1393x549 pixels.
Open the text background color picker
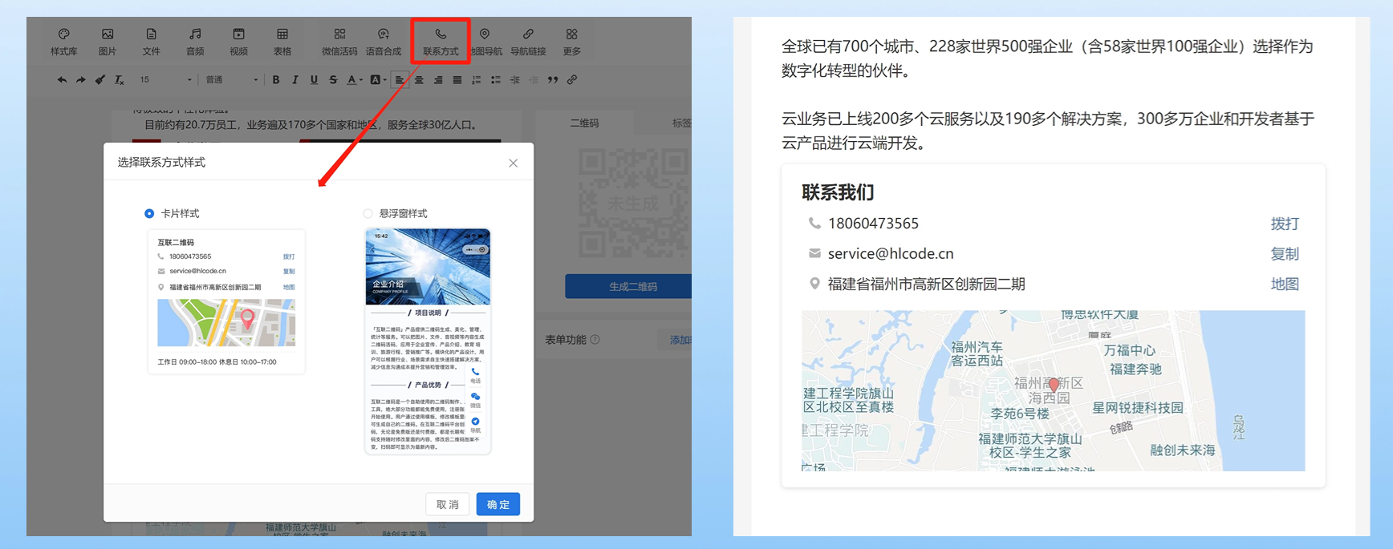click(375, 80)
